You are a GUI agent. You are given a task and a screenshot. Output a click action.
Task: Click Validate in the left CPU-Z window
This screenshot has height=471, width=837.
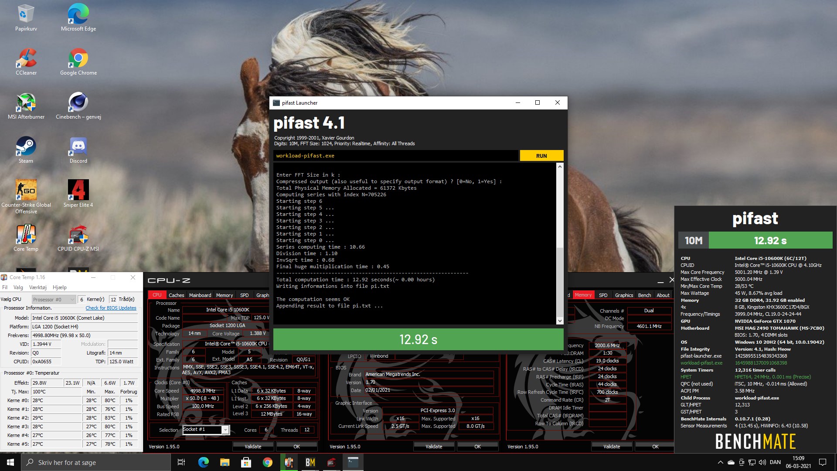pyautogui.click(x=253, y=447)
